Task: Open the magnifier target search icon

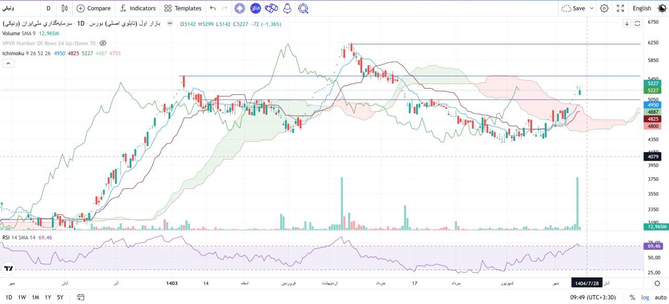Action: click(303, 8)
